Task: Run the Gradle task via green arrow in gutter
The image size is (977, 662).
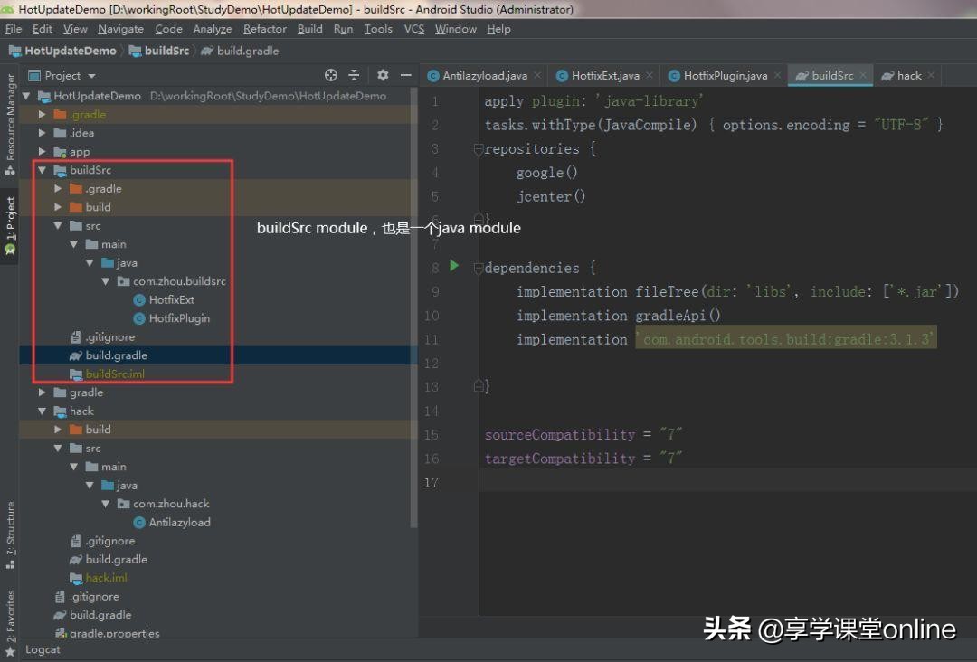Action: point(453,266)
